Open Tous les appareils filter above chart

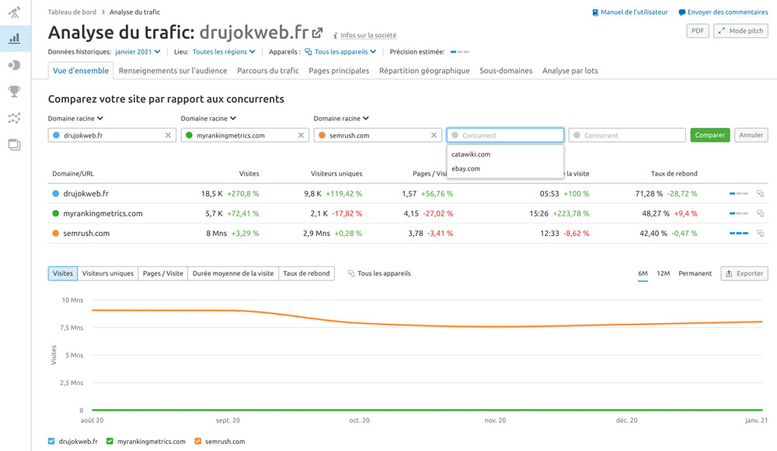[x=379, y=273]
